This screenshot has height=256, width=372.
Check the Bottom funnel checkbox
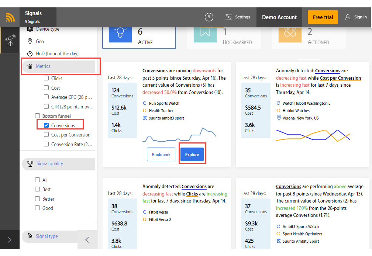38,116
